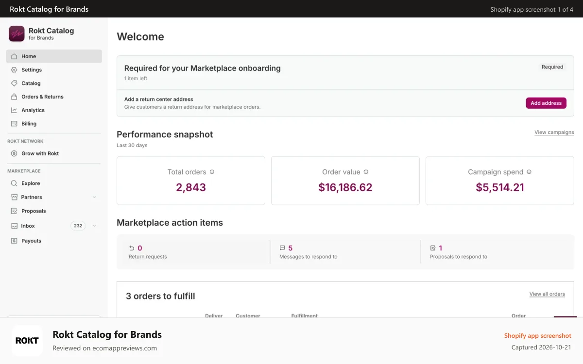
Task: Open the Payouts page
Action: [54, 241]
